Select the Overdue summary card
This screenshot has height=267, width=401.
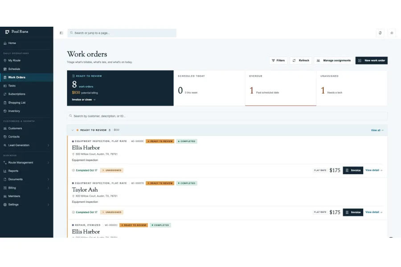coord(281,88)
